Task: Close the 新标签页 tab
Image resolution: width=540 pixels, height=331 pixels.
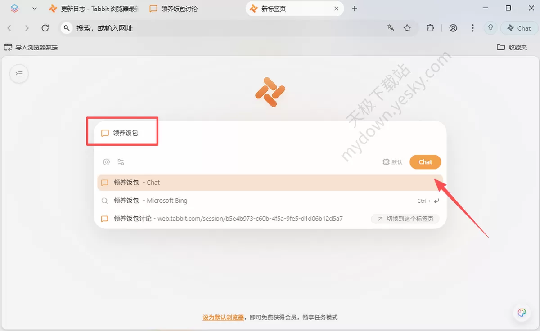Action: (336, 9)
